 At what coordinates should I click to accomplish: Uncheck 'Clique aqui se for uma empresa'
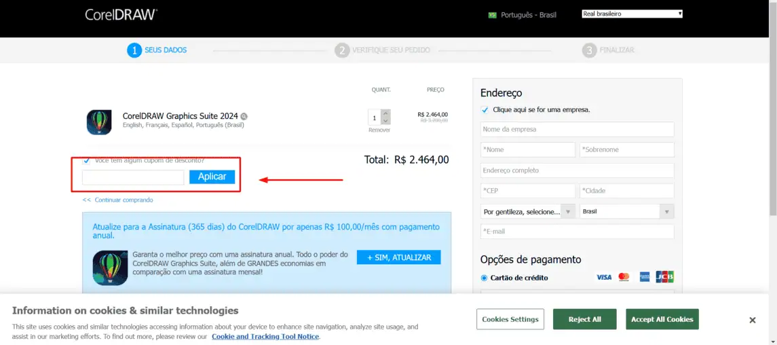485,110
